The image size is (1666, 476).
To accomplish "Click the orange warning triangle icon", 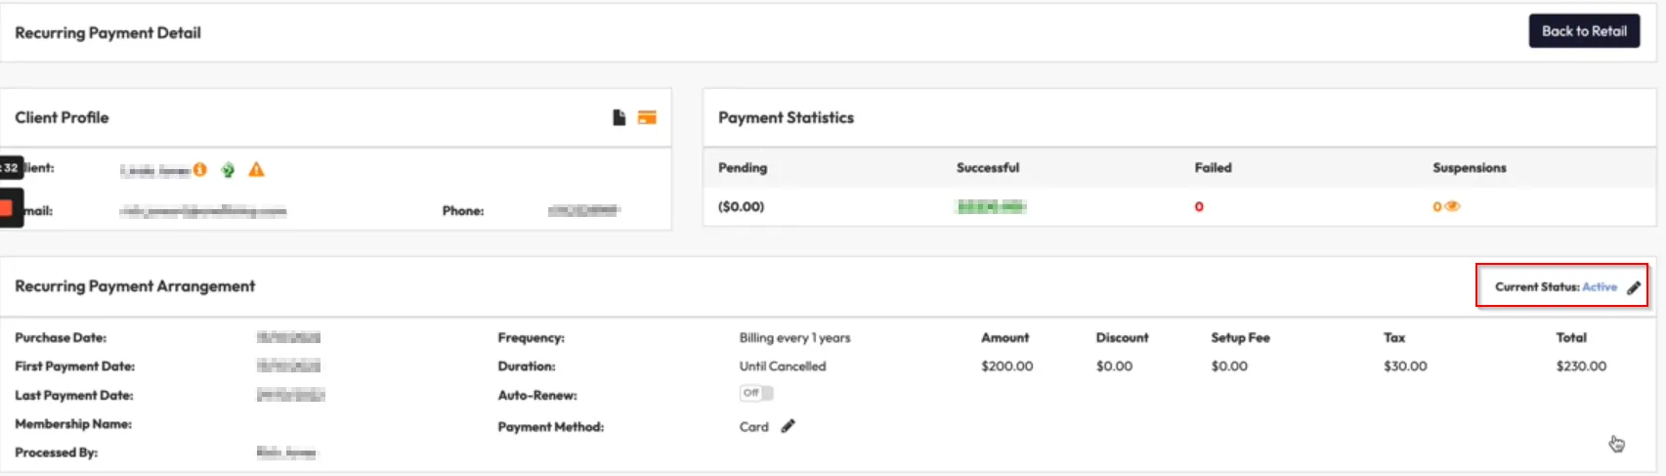I will pos(256,170).
